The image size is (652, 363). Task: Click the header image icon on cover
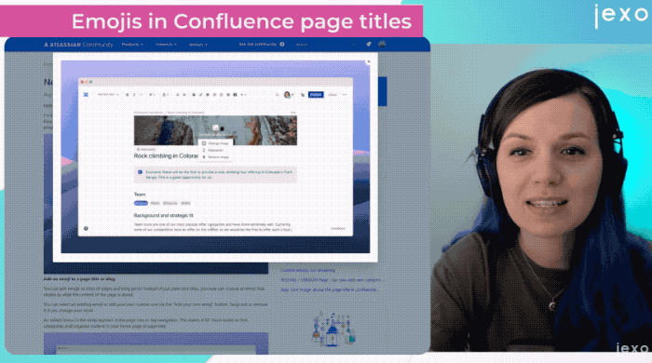tap(215, 128)
